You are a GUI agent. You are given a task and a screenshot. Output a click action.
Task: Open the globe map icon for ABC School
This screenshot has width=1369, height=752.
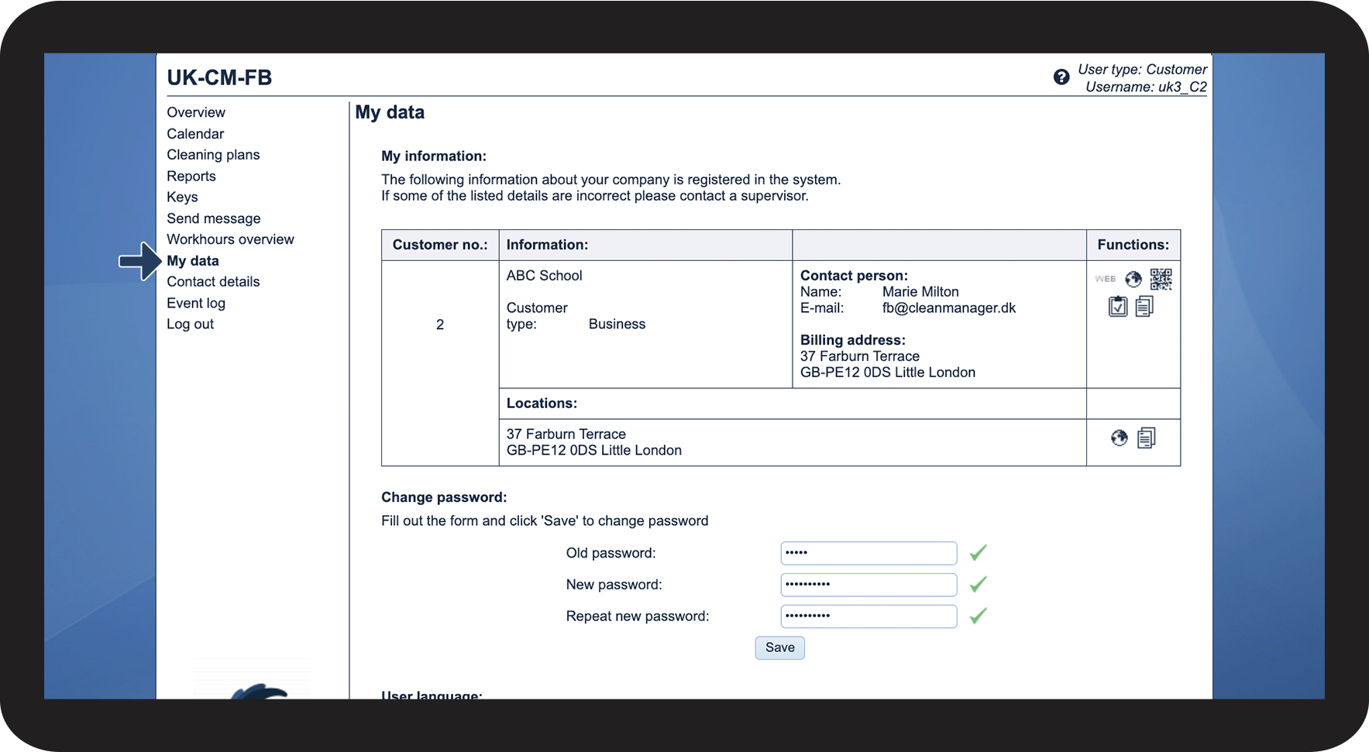1133,279
